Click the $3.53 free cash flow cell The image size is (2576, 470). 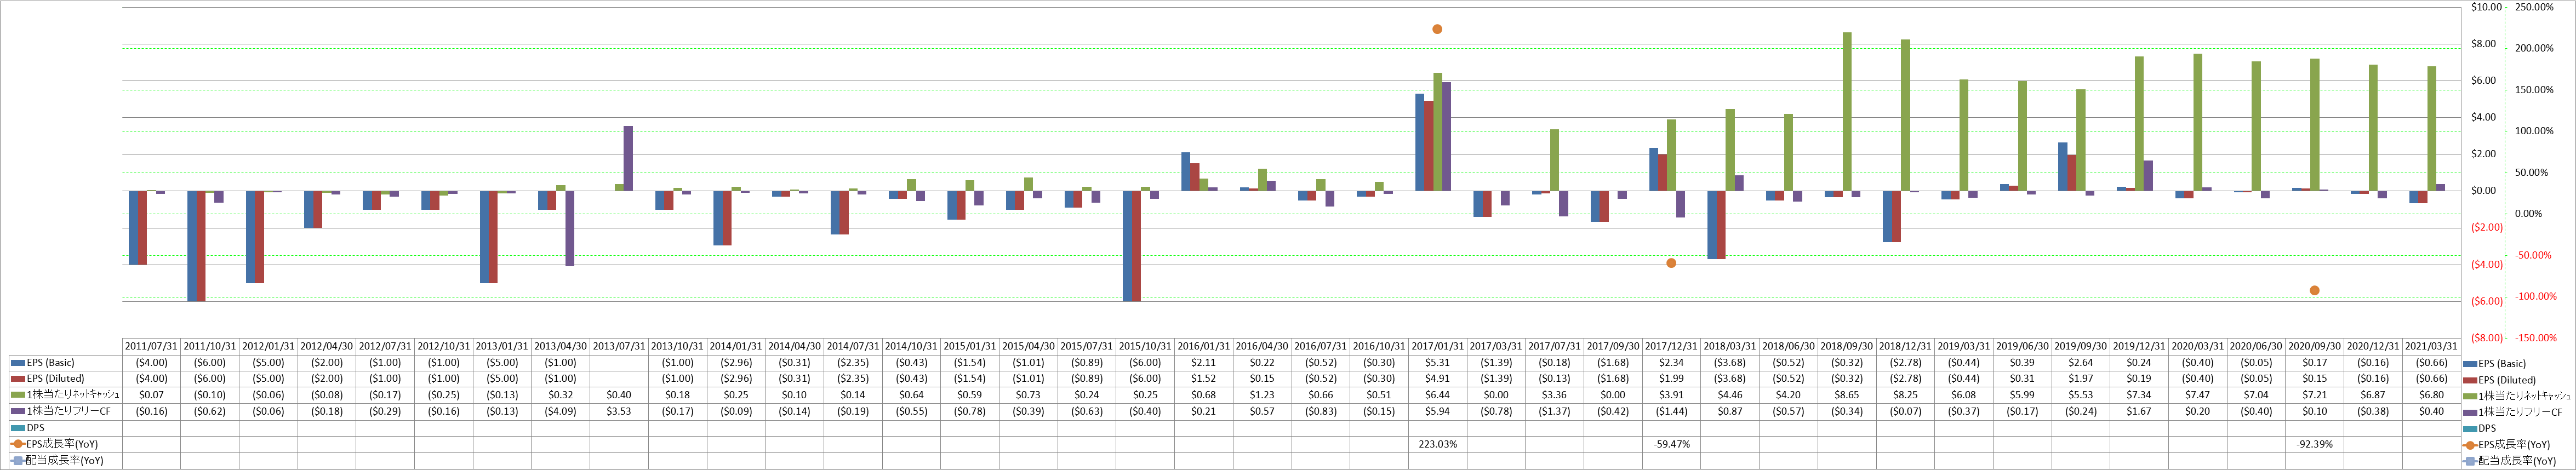click(x=619, y=411)
